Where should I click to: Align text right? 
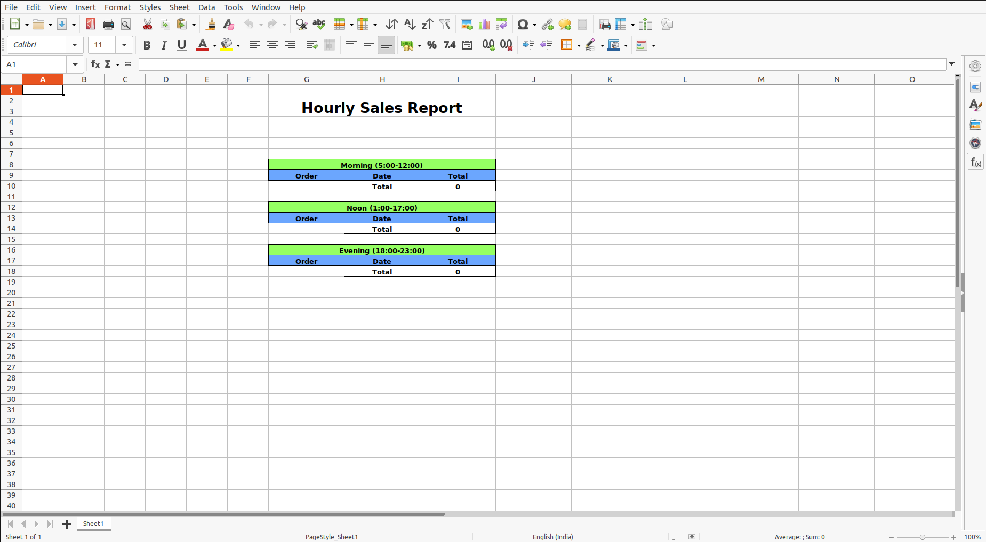pos(290,45)
